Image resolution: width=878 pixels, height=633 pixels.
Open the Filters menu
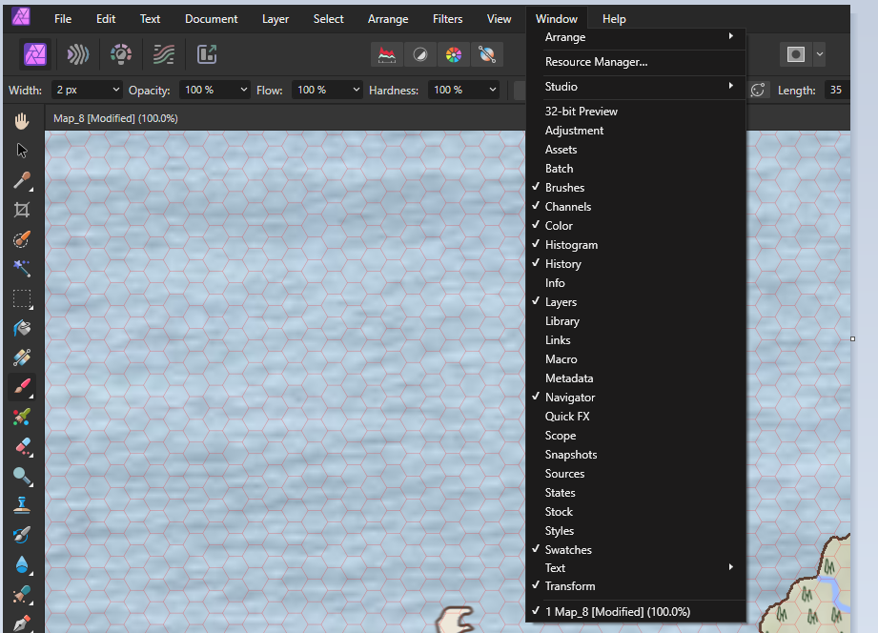coord(447,18)
